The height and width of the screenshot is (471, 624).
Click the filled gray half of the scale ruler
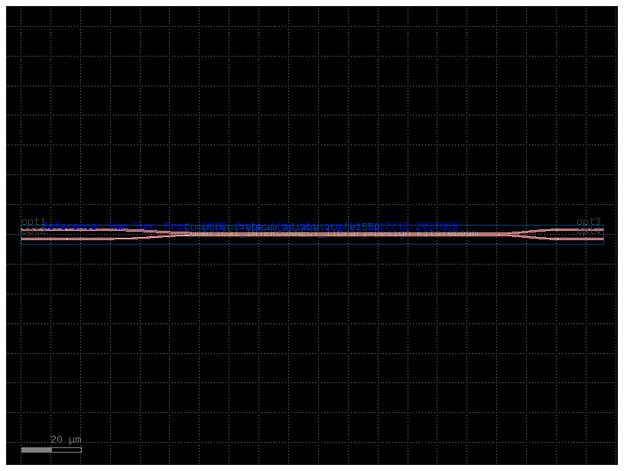click(34, 450)
